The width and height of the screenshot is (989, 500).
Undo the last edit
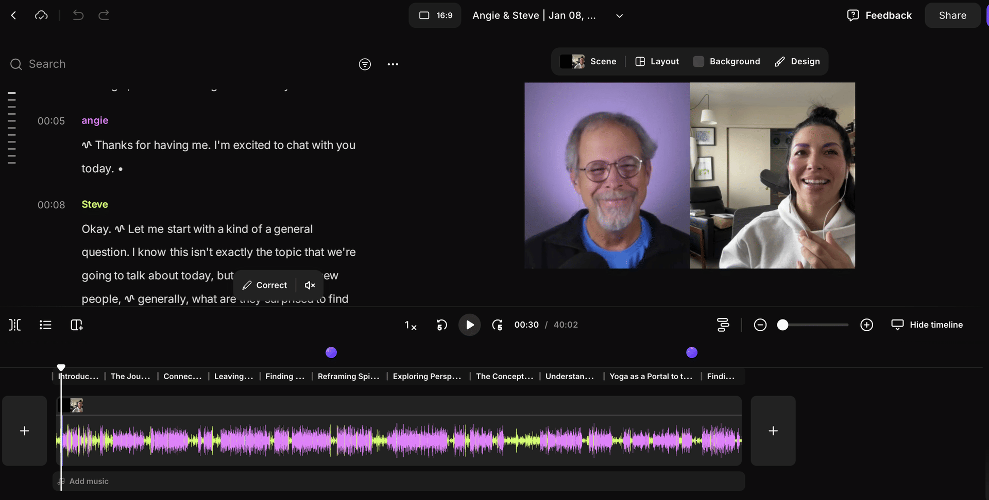pos(78,15)
